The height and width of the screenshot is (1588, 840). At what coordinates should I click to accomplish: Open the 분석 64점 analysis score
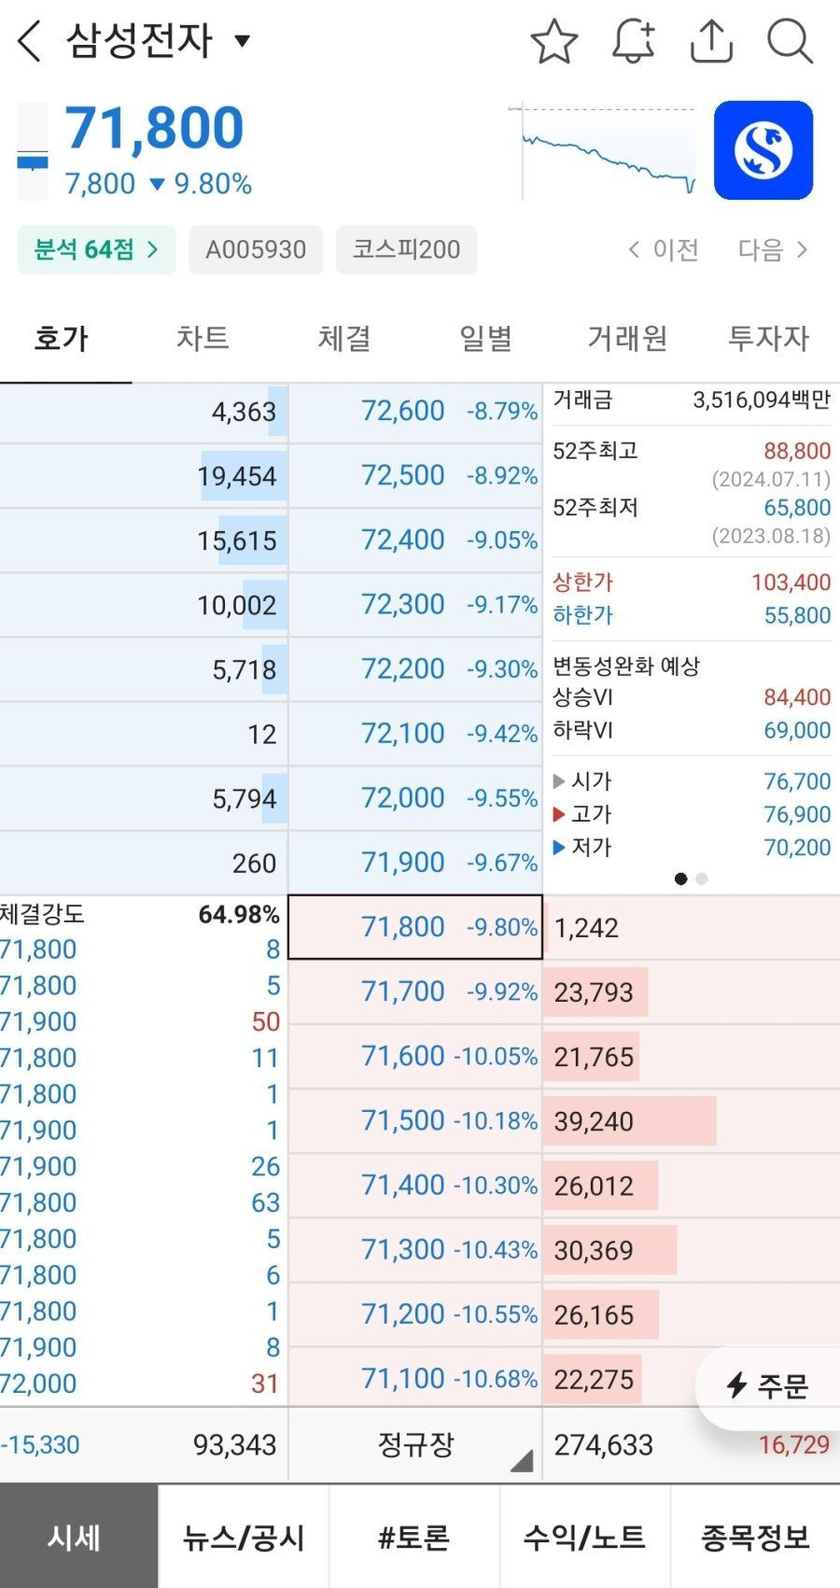pos(96,250)
